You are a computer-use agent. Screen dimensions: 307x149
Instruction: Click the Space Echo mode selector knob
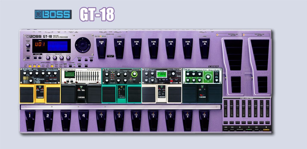208,77
